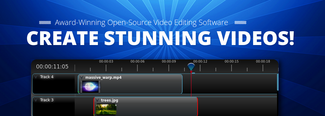The width and height of the screenshot is (325, 116).
Task: Click the trees.jpg clip title
Action: (x=109, y=100)
